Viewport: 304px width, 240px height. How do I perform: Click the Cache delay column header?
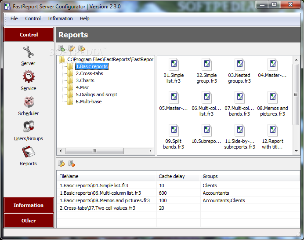[178, 176]
